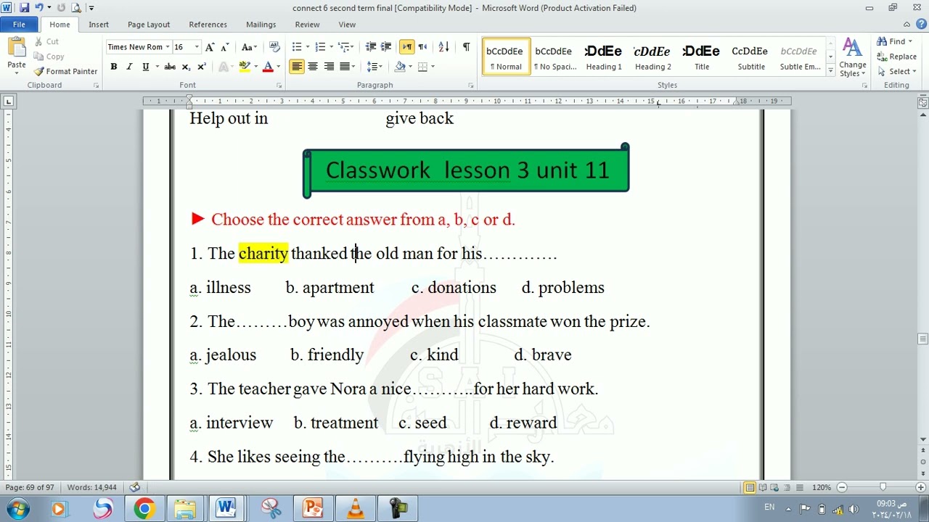This screenshot has width=929, height=522.
Task: Select the Format Painter tool
Action: click(x=65, y=71)
